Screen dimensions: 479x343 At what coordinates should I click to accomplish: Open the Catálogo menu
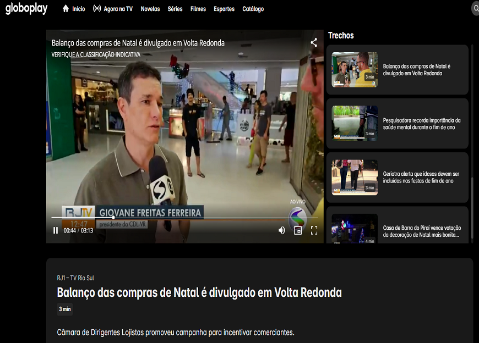pyautogui.click(x=253, y=9)
